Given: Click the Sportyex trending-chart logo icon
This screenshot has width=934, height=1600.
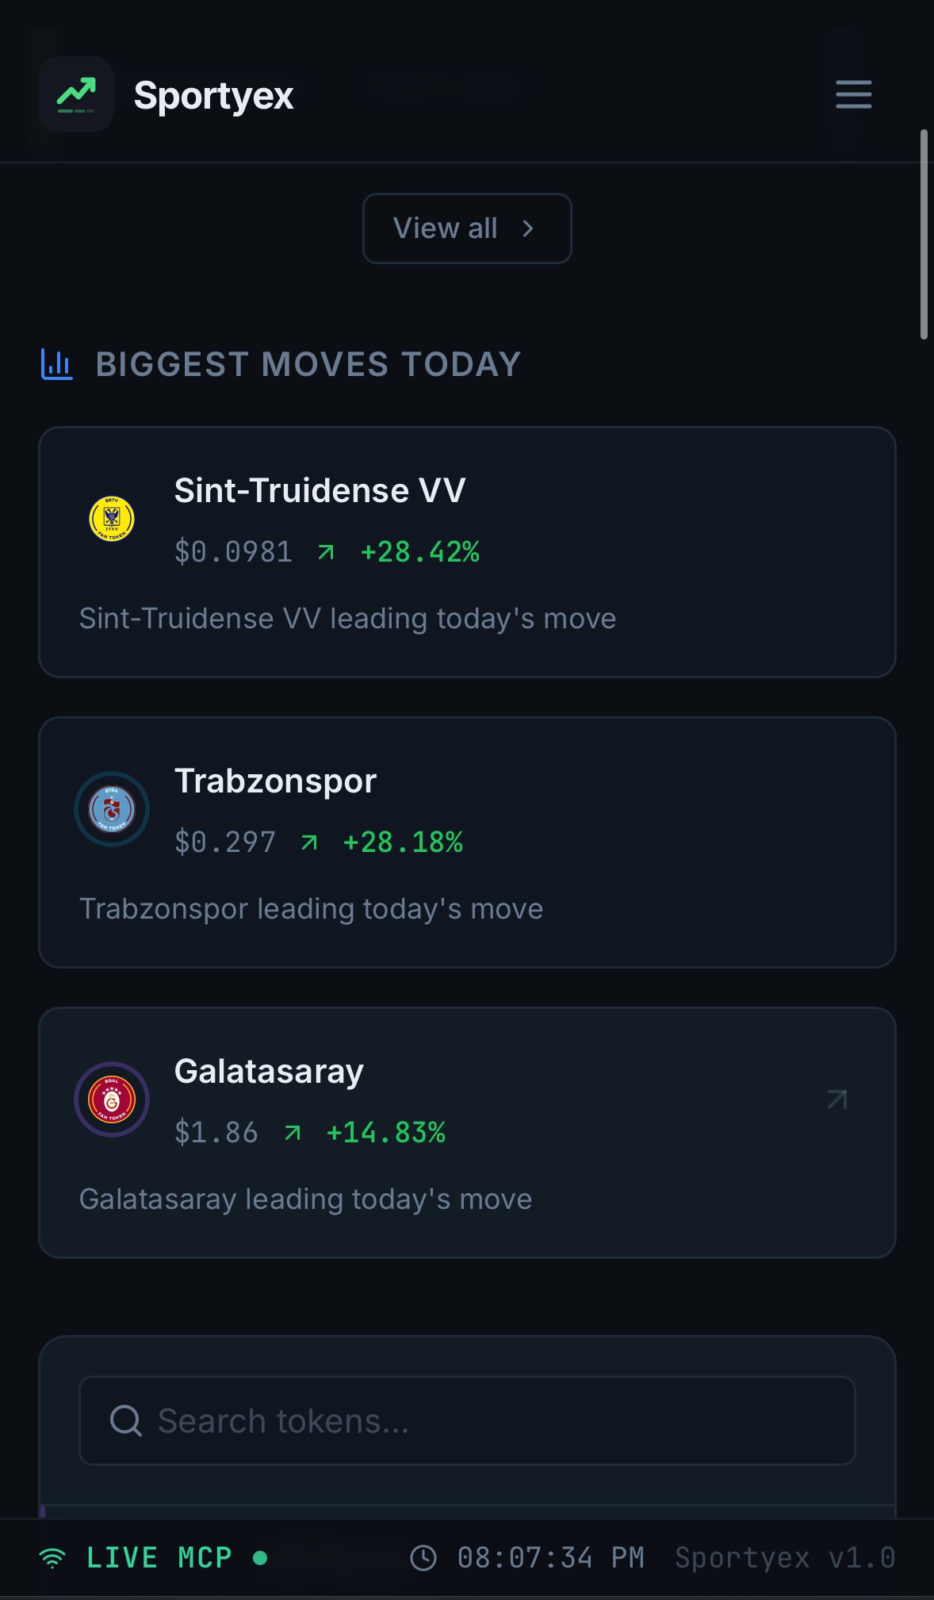Looking at the screenshot, I should click(76, 94).
